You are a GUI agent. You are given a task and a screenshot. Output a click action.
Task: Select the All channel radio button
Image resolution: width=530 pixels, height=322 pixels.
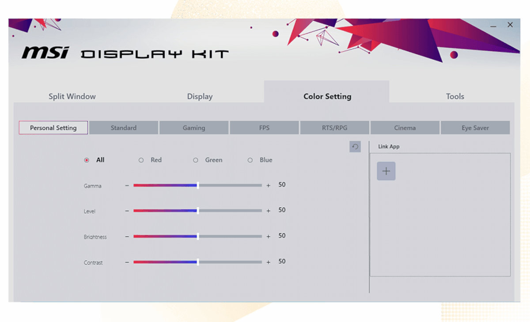(x=87, y=160)
